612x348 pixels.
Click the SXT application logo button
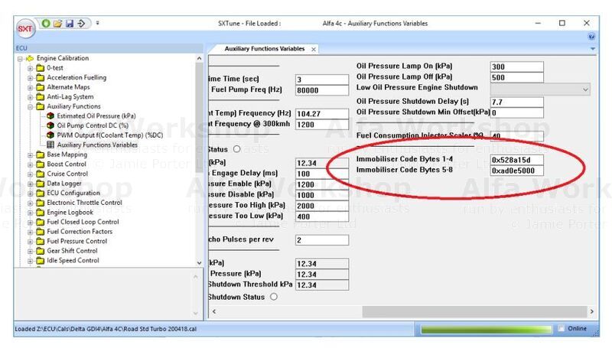[25, 28]
